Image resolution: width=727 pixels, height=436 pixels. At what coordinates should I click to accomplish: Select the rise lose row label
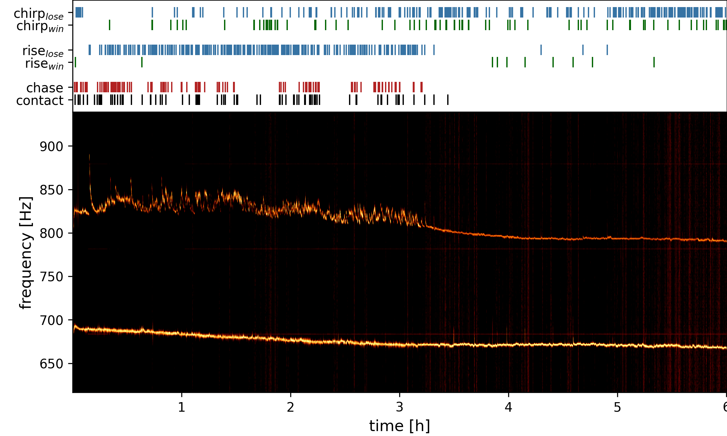tap(43, 51)
